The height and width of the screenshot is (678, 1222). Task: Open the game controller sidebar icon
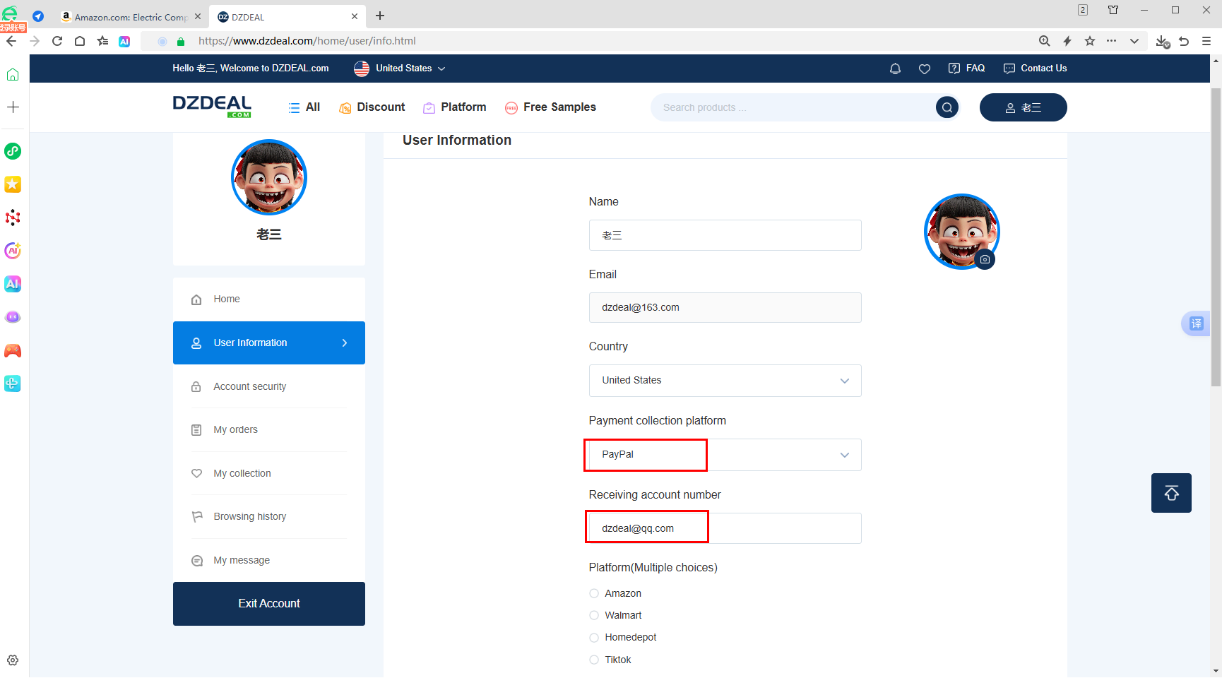coord(13,350)
